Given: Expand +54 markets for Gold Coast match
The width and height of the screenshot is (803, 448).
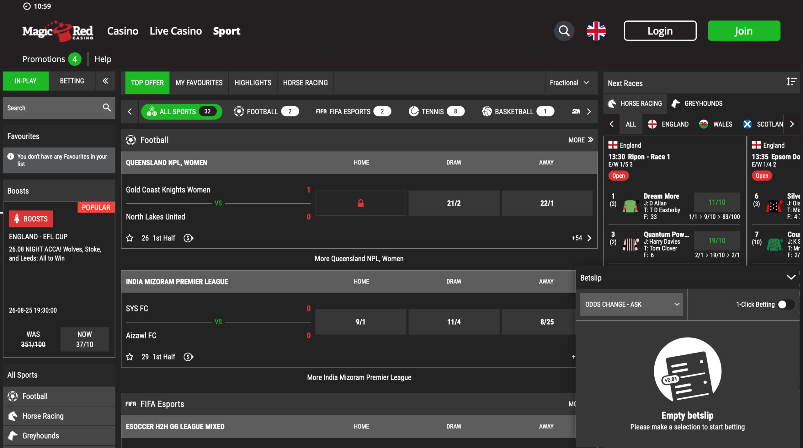Looking at the screenshot, I should 582,238.
